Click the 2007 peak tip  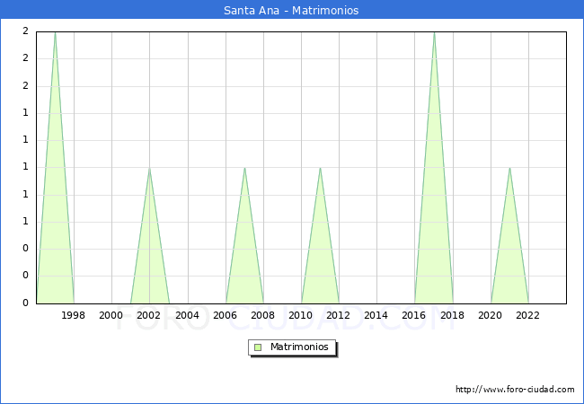pos(244,168)
